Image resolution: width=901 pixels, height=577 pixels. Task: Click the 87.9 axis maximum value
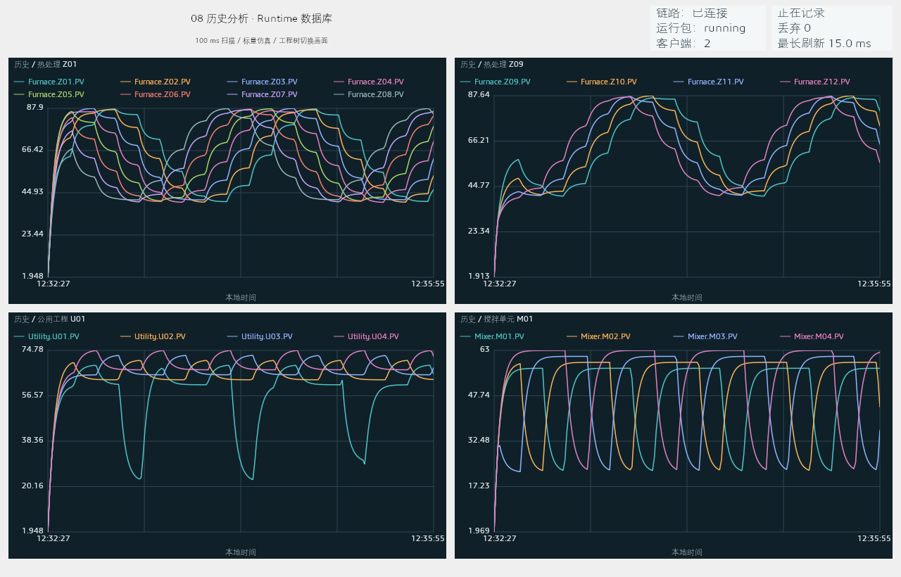click(35, 108)
